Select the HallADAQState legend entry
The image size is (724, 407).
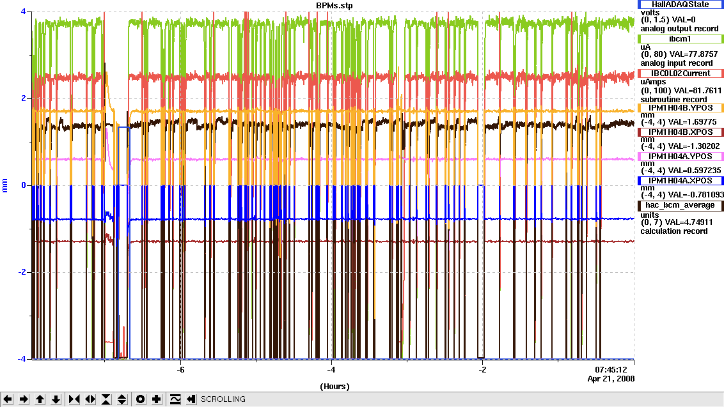[x=680, y=4]
